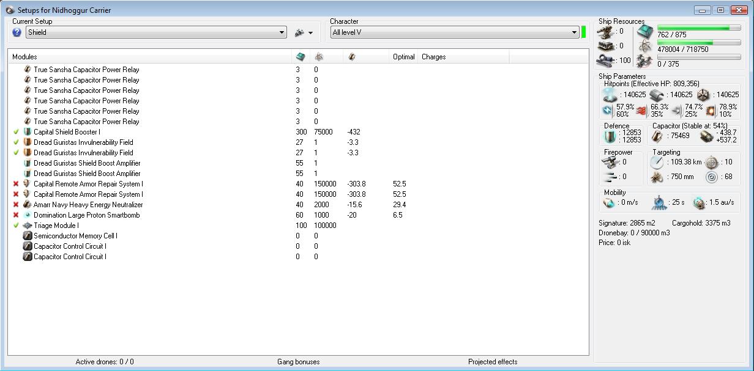This screenshot has width=754, height=371.
Task: Click the capacitor usage column header icon
Action: click(x=352, y=57)
